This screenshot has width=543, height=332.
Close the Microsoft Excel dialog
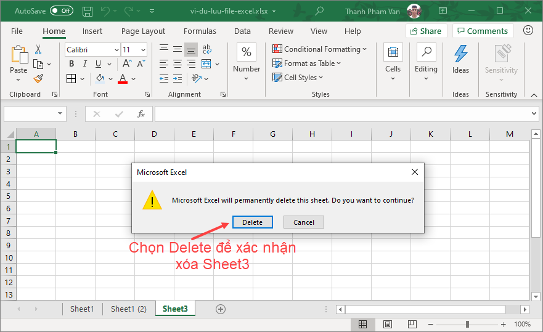coord(415,172)
